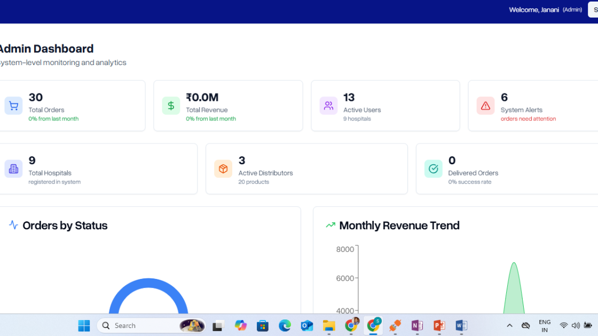Open the orange plug app on the taskbar
This screenshot has width=598, height=336.
click(x=395, y=326)
